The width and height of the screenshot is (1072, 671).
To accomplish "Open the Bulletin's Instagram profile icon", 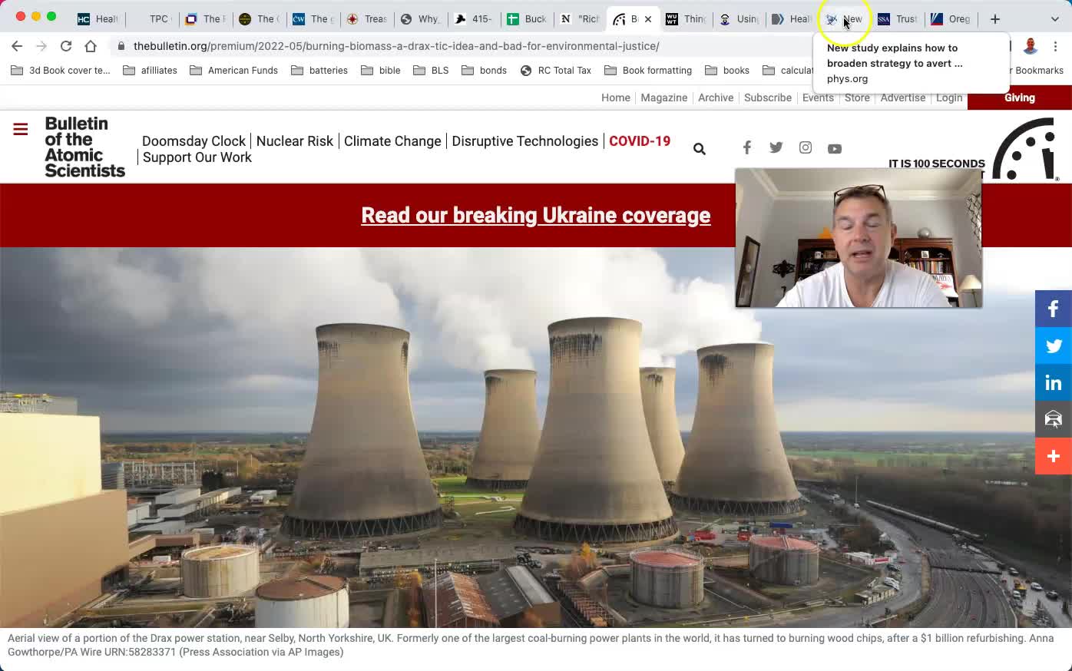I will pyautogui.click(x=805, y=147).
